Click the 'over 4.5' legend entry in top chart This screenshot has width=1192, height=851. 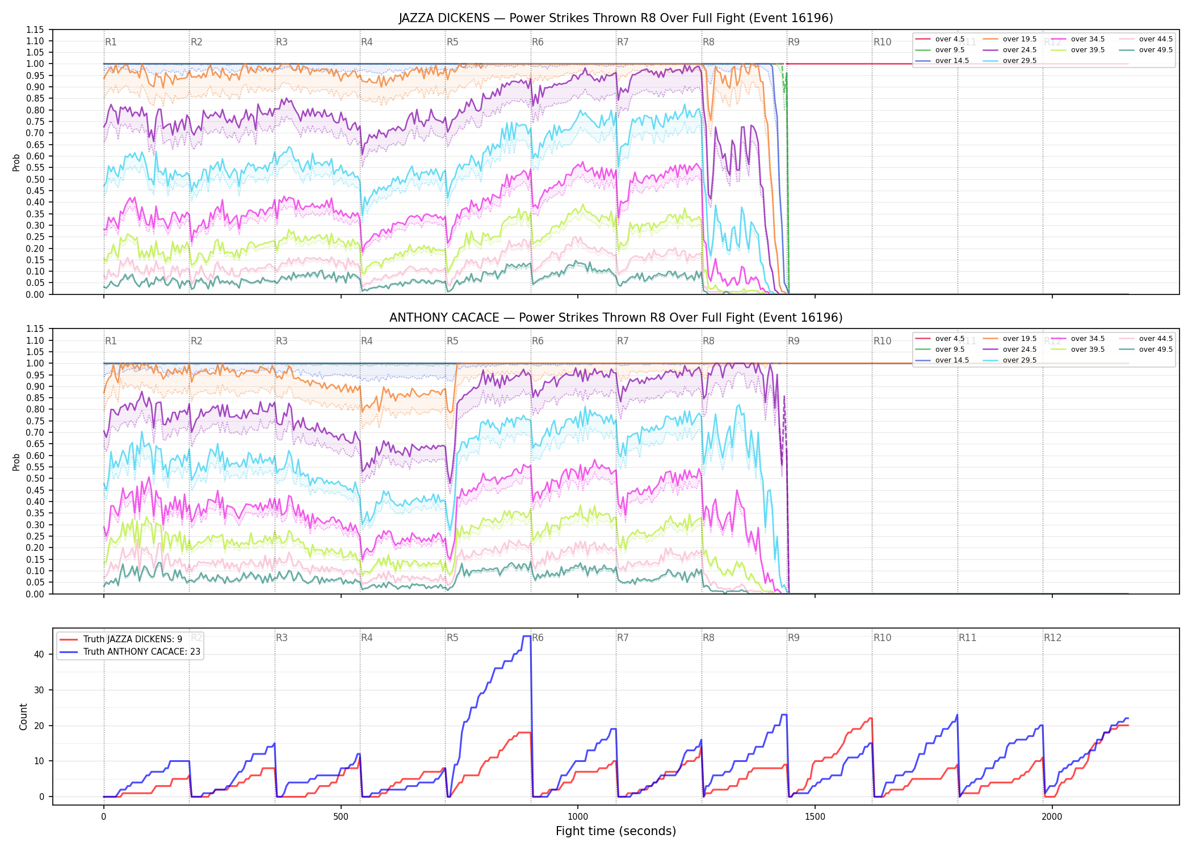[x=939, y=39]
